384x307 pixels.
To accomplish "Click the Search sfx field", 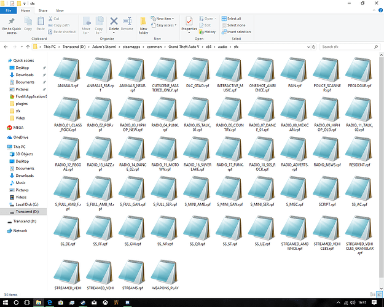I will coord(350,47).
